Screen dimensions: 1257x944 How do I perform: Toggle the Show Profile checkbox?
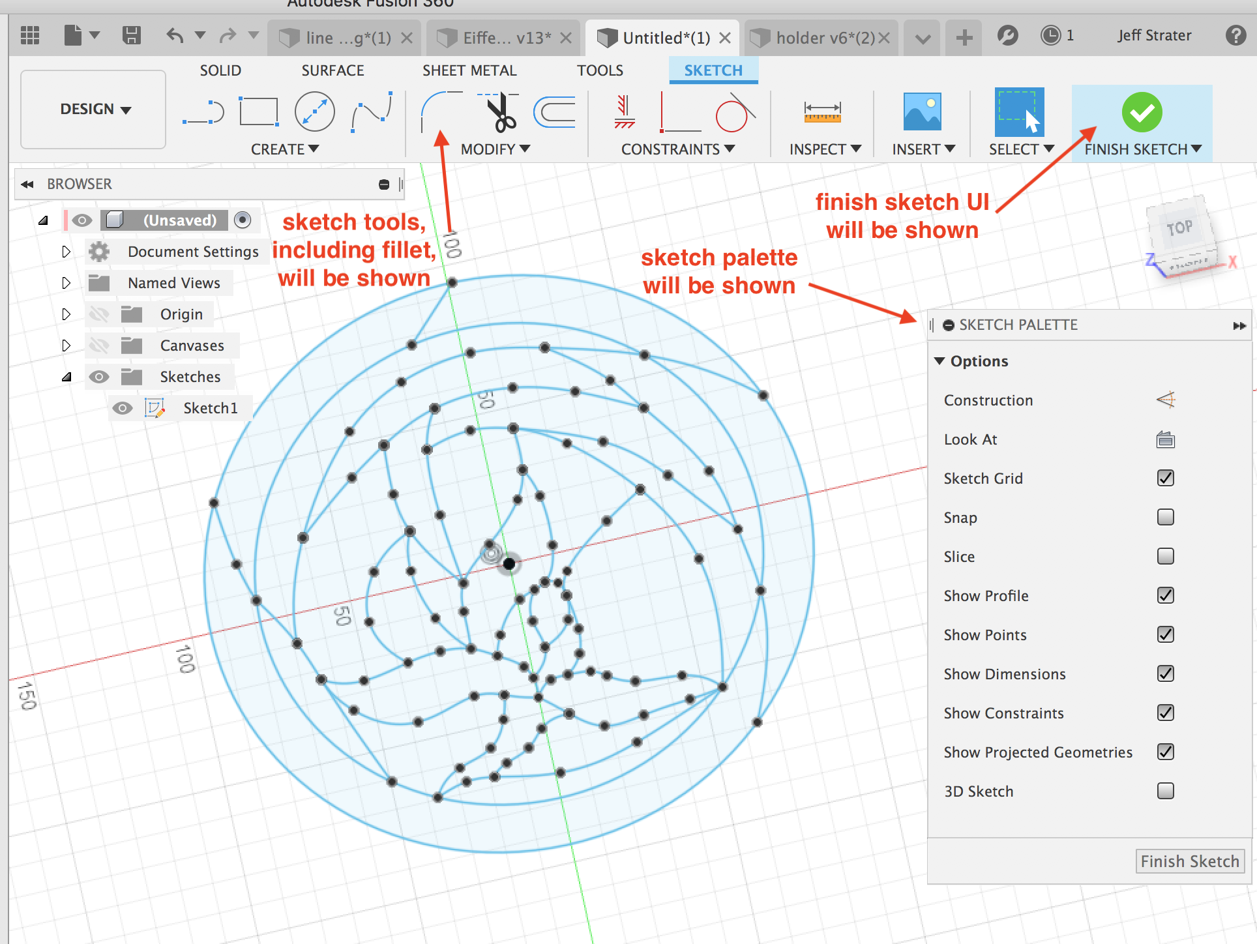click(x=1166, y=595)
